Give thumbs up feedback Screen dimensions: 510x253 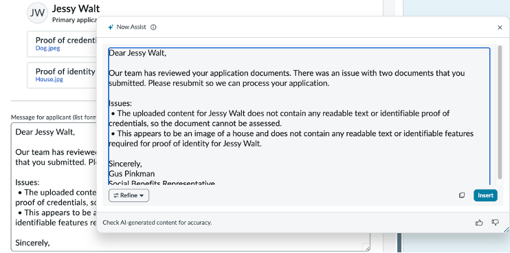479,223
